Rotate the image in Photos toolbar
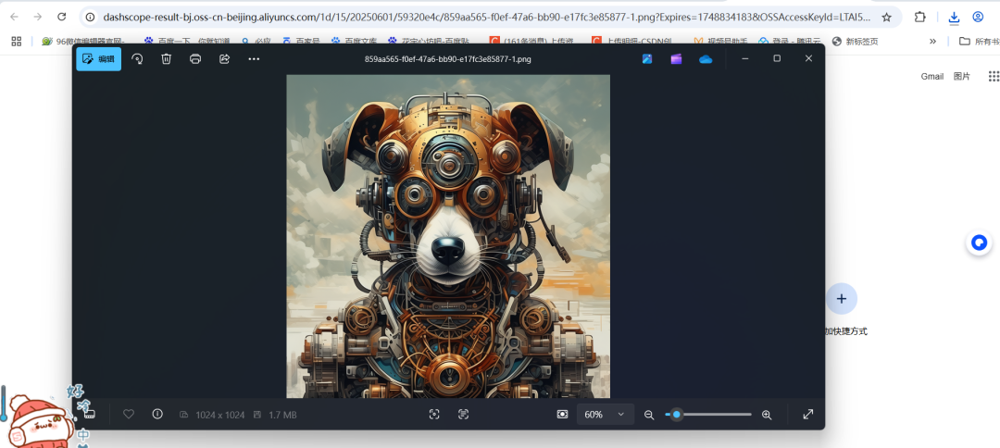The image size is (1000, 448). tap(137, 58)
